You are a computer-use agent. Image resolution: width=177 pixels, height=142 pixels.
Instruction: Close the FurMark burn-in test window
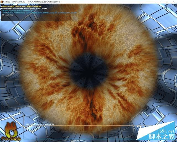pyautogui.click(x=174, y=2)
